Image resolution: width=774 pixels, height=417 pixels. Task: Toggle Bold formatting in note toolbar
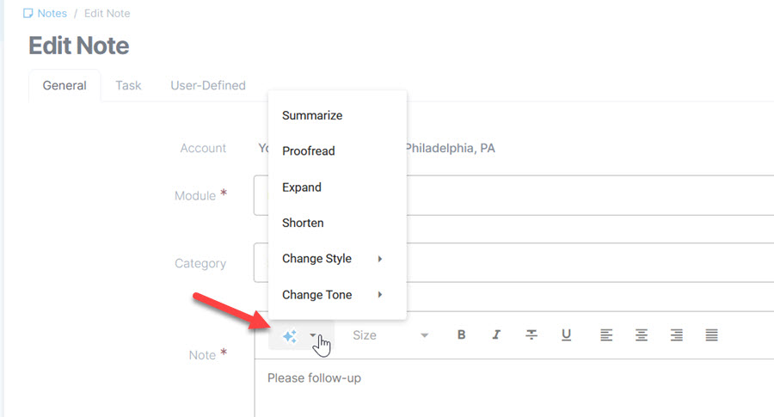click(462, 335)
